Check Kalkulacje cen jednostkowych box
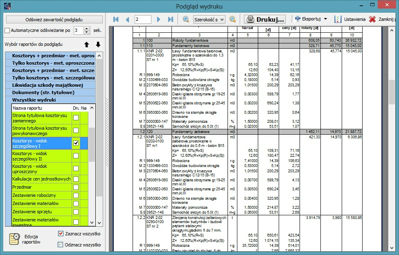The width and height of the screenshot is (399, 255). click(x=76, y=179)
